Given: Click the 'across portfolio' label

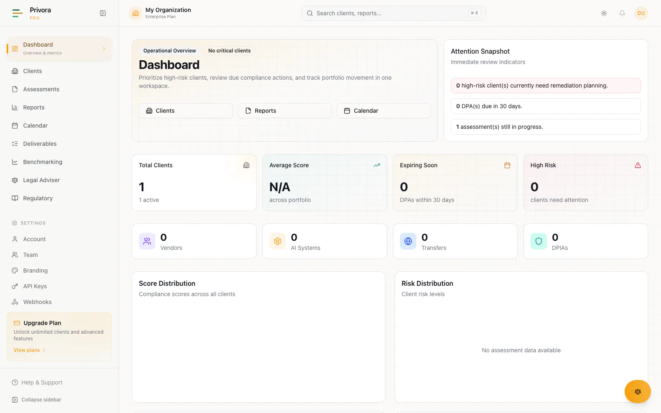Looking at the screenshot, I should click(x=290, y=200).
